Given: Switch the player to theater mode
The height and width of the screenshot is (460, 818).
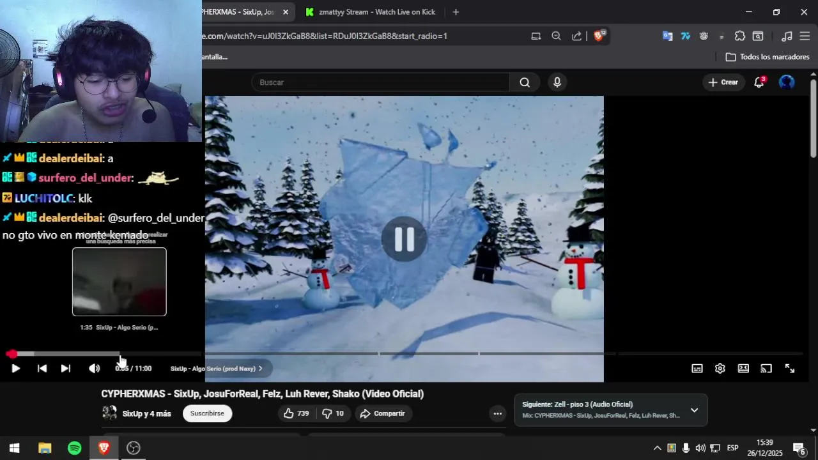Looking at the screenshot, I should tap(743, 369).
